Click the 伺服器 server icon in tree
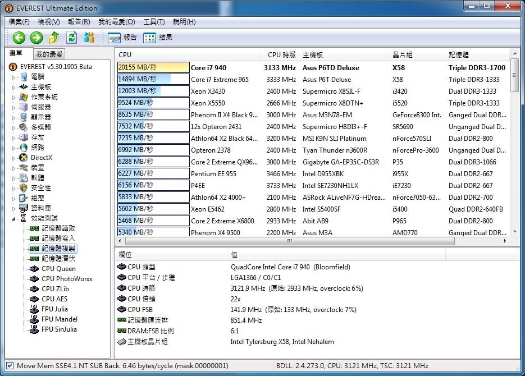 pos(24,107)
